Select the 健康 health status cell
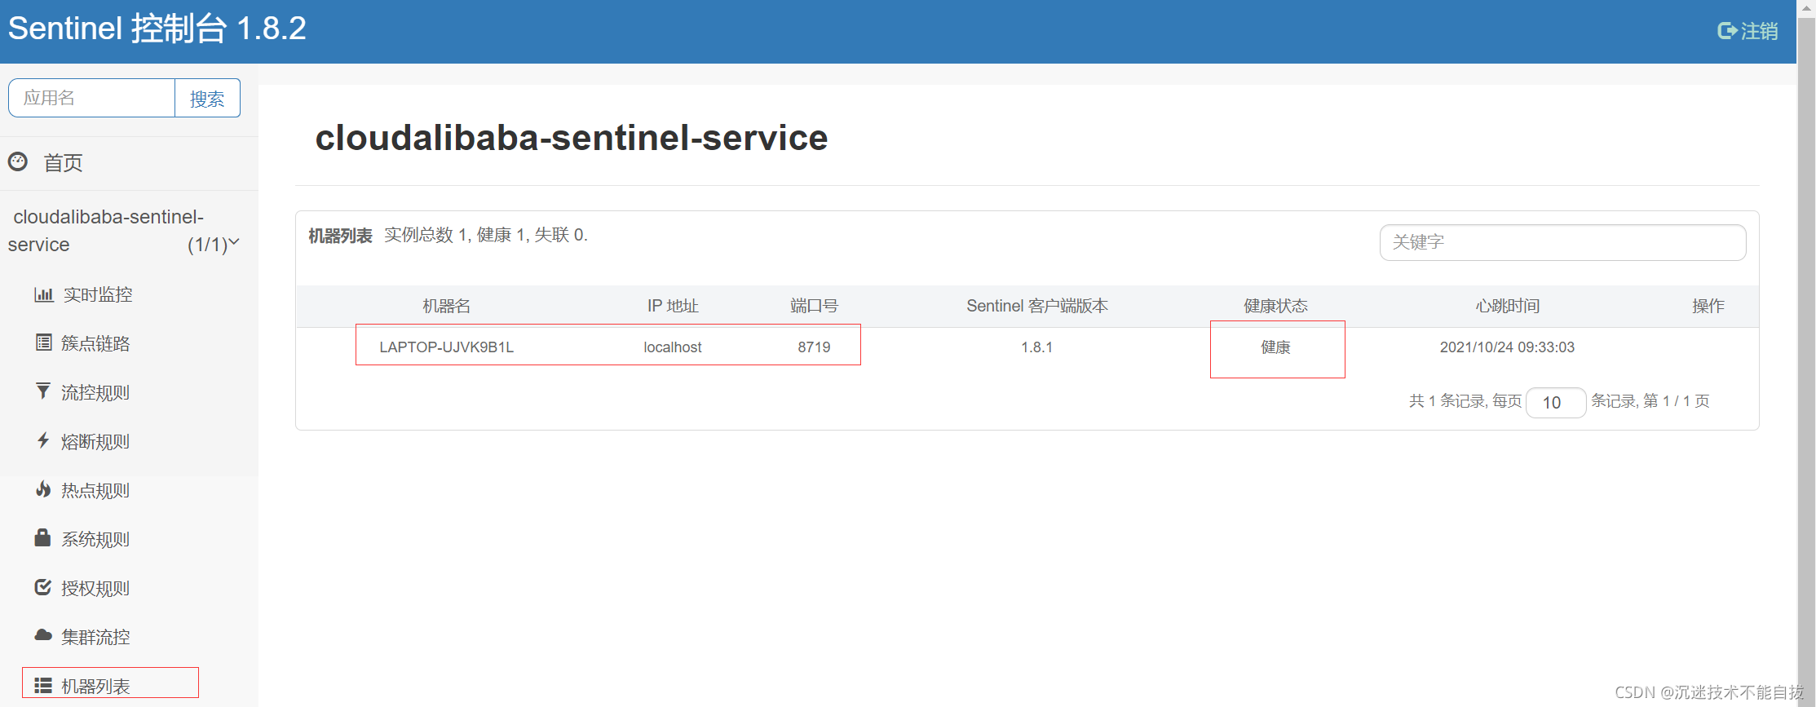Screen dimensions: 1816x707 1275,347
